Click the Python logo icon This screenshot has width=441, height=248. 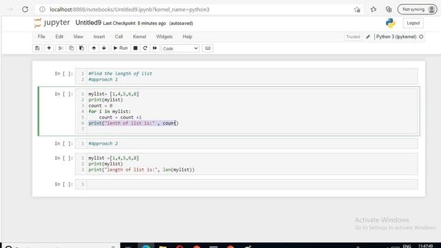tap(391, 23)
